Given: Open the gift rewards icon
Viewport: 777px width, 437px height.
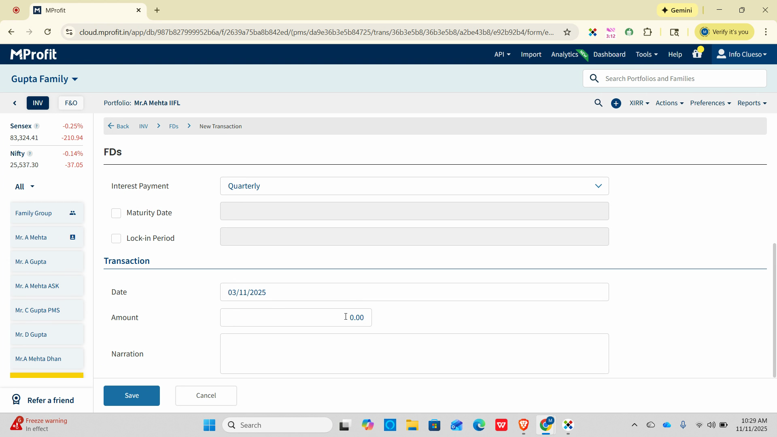Looking at the screenshot, I should [x=697, y=54].
